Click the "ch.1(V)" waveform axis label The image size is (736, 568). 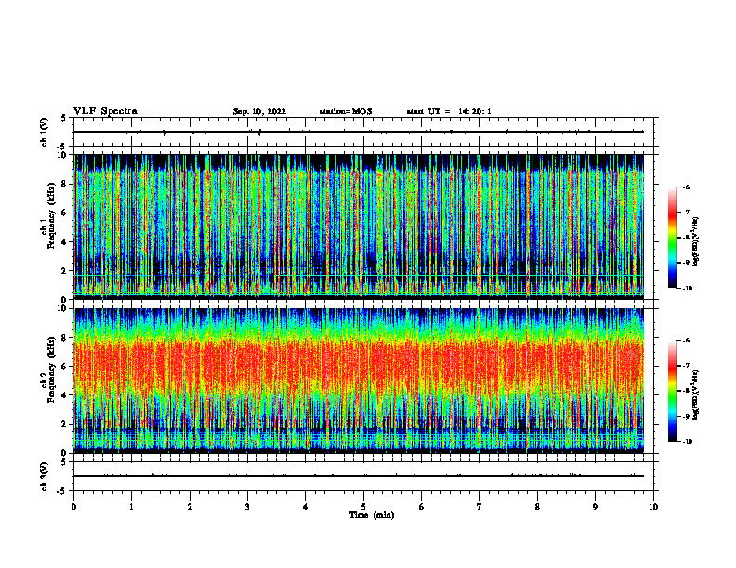click(x=44, y=132)
